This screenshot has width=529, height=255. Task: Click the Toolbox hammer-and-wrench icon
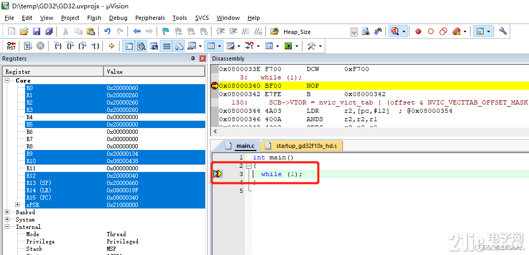coord(311,46)
